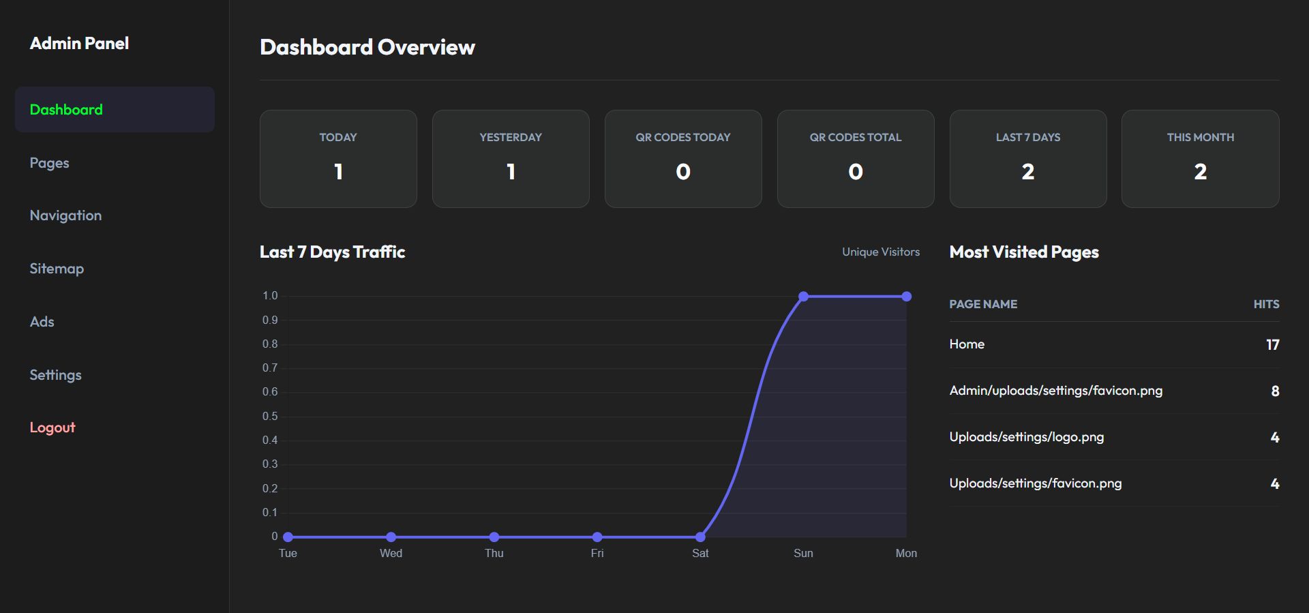The width and height of the screenshot is (1309, 613).
Task: Click the red Logout link
Action: [52, 428]
